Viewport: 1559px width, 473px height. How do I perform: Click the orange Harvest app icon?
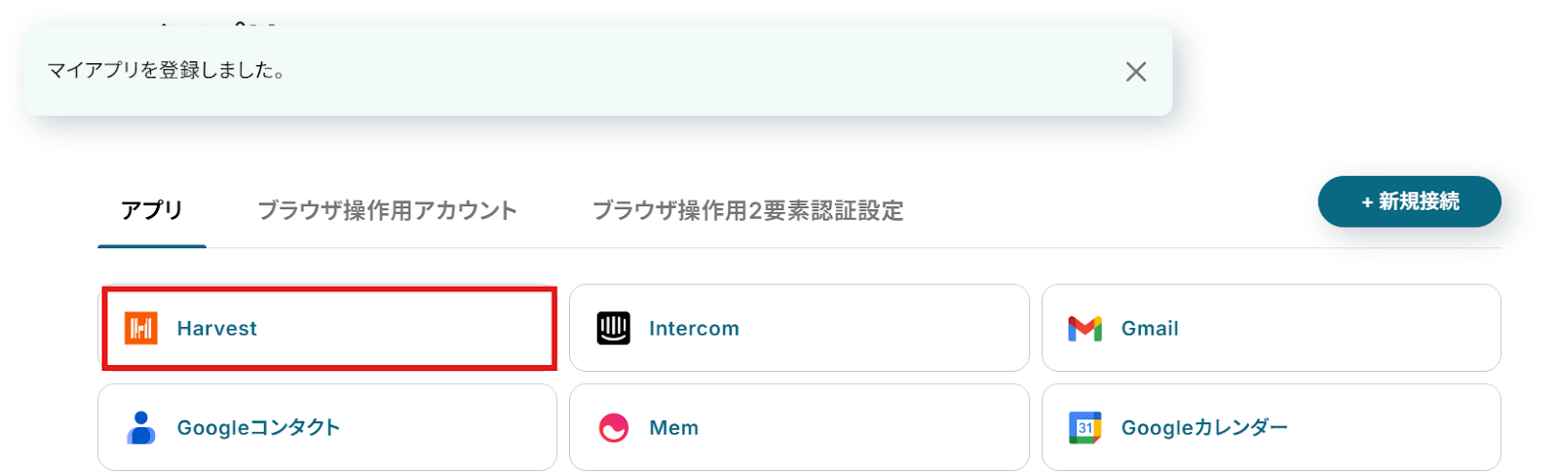(x=141, y=329)
